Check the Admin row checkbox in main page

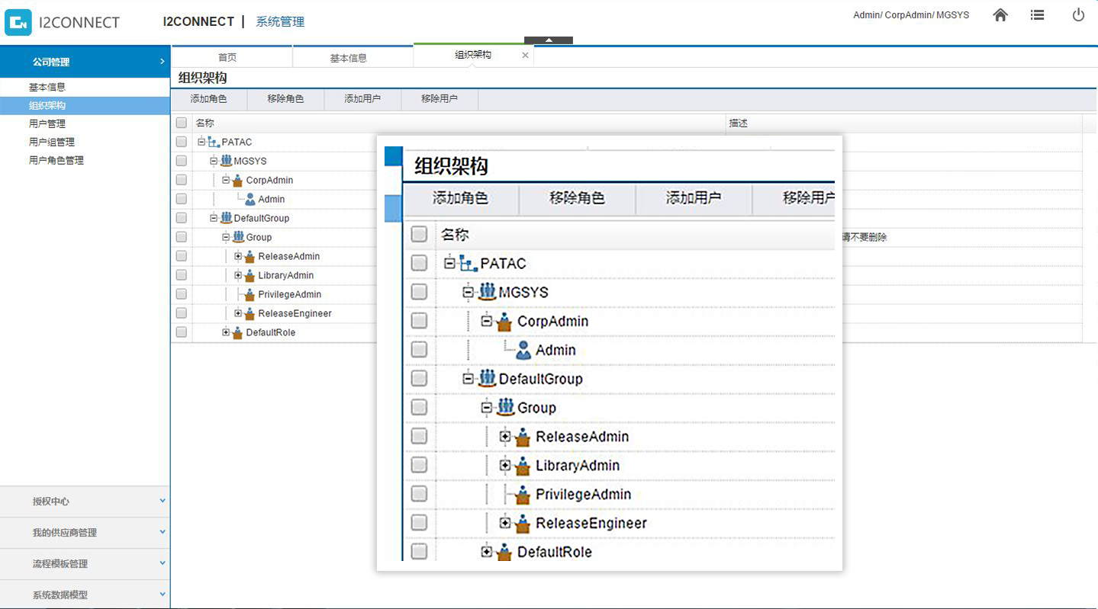181,199
